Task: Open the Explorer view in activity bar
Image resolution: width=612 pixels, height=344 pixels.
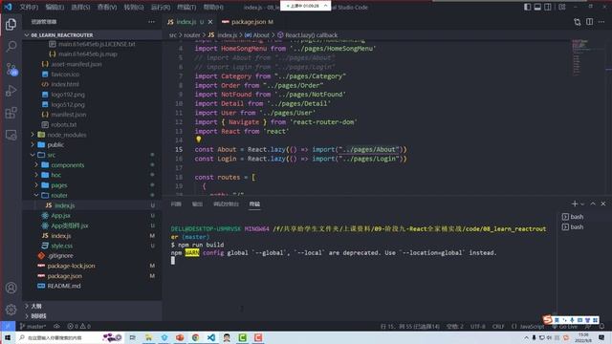Action: 11,25
